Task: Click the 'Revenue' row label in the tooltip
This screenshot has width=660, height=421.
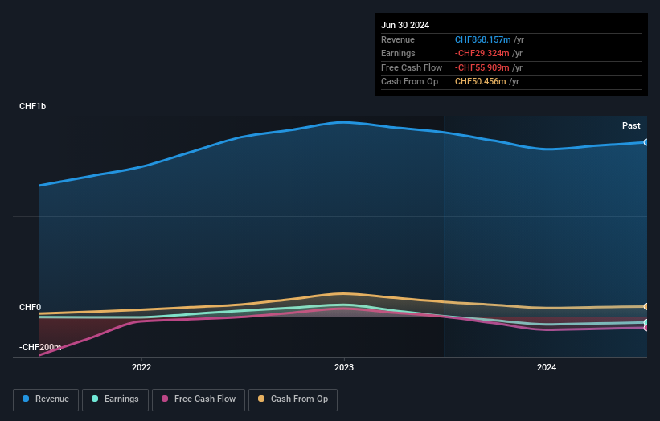Action: (x=398, y=39)
